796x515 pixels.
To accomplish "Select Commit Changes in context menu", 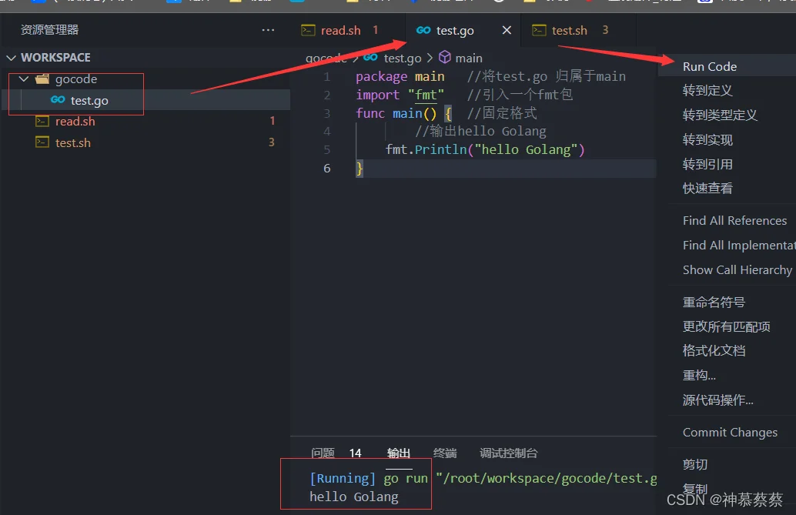I will pos(731,432).
